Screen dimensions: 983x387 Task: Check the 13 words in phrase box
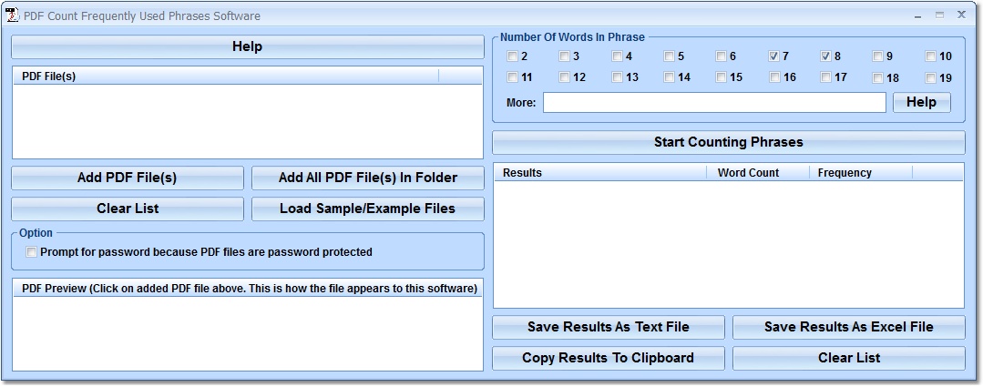tap(618, 77)
